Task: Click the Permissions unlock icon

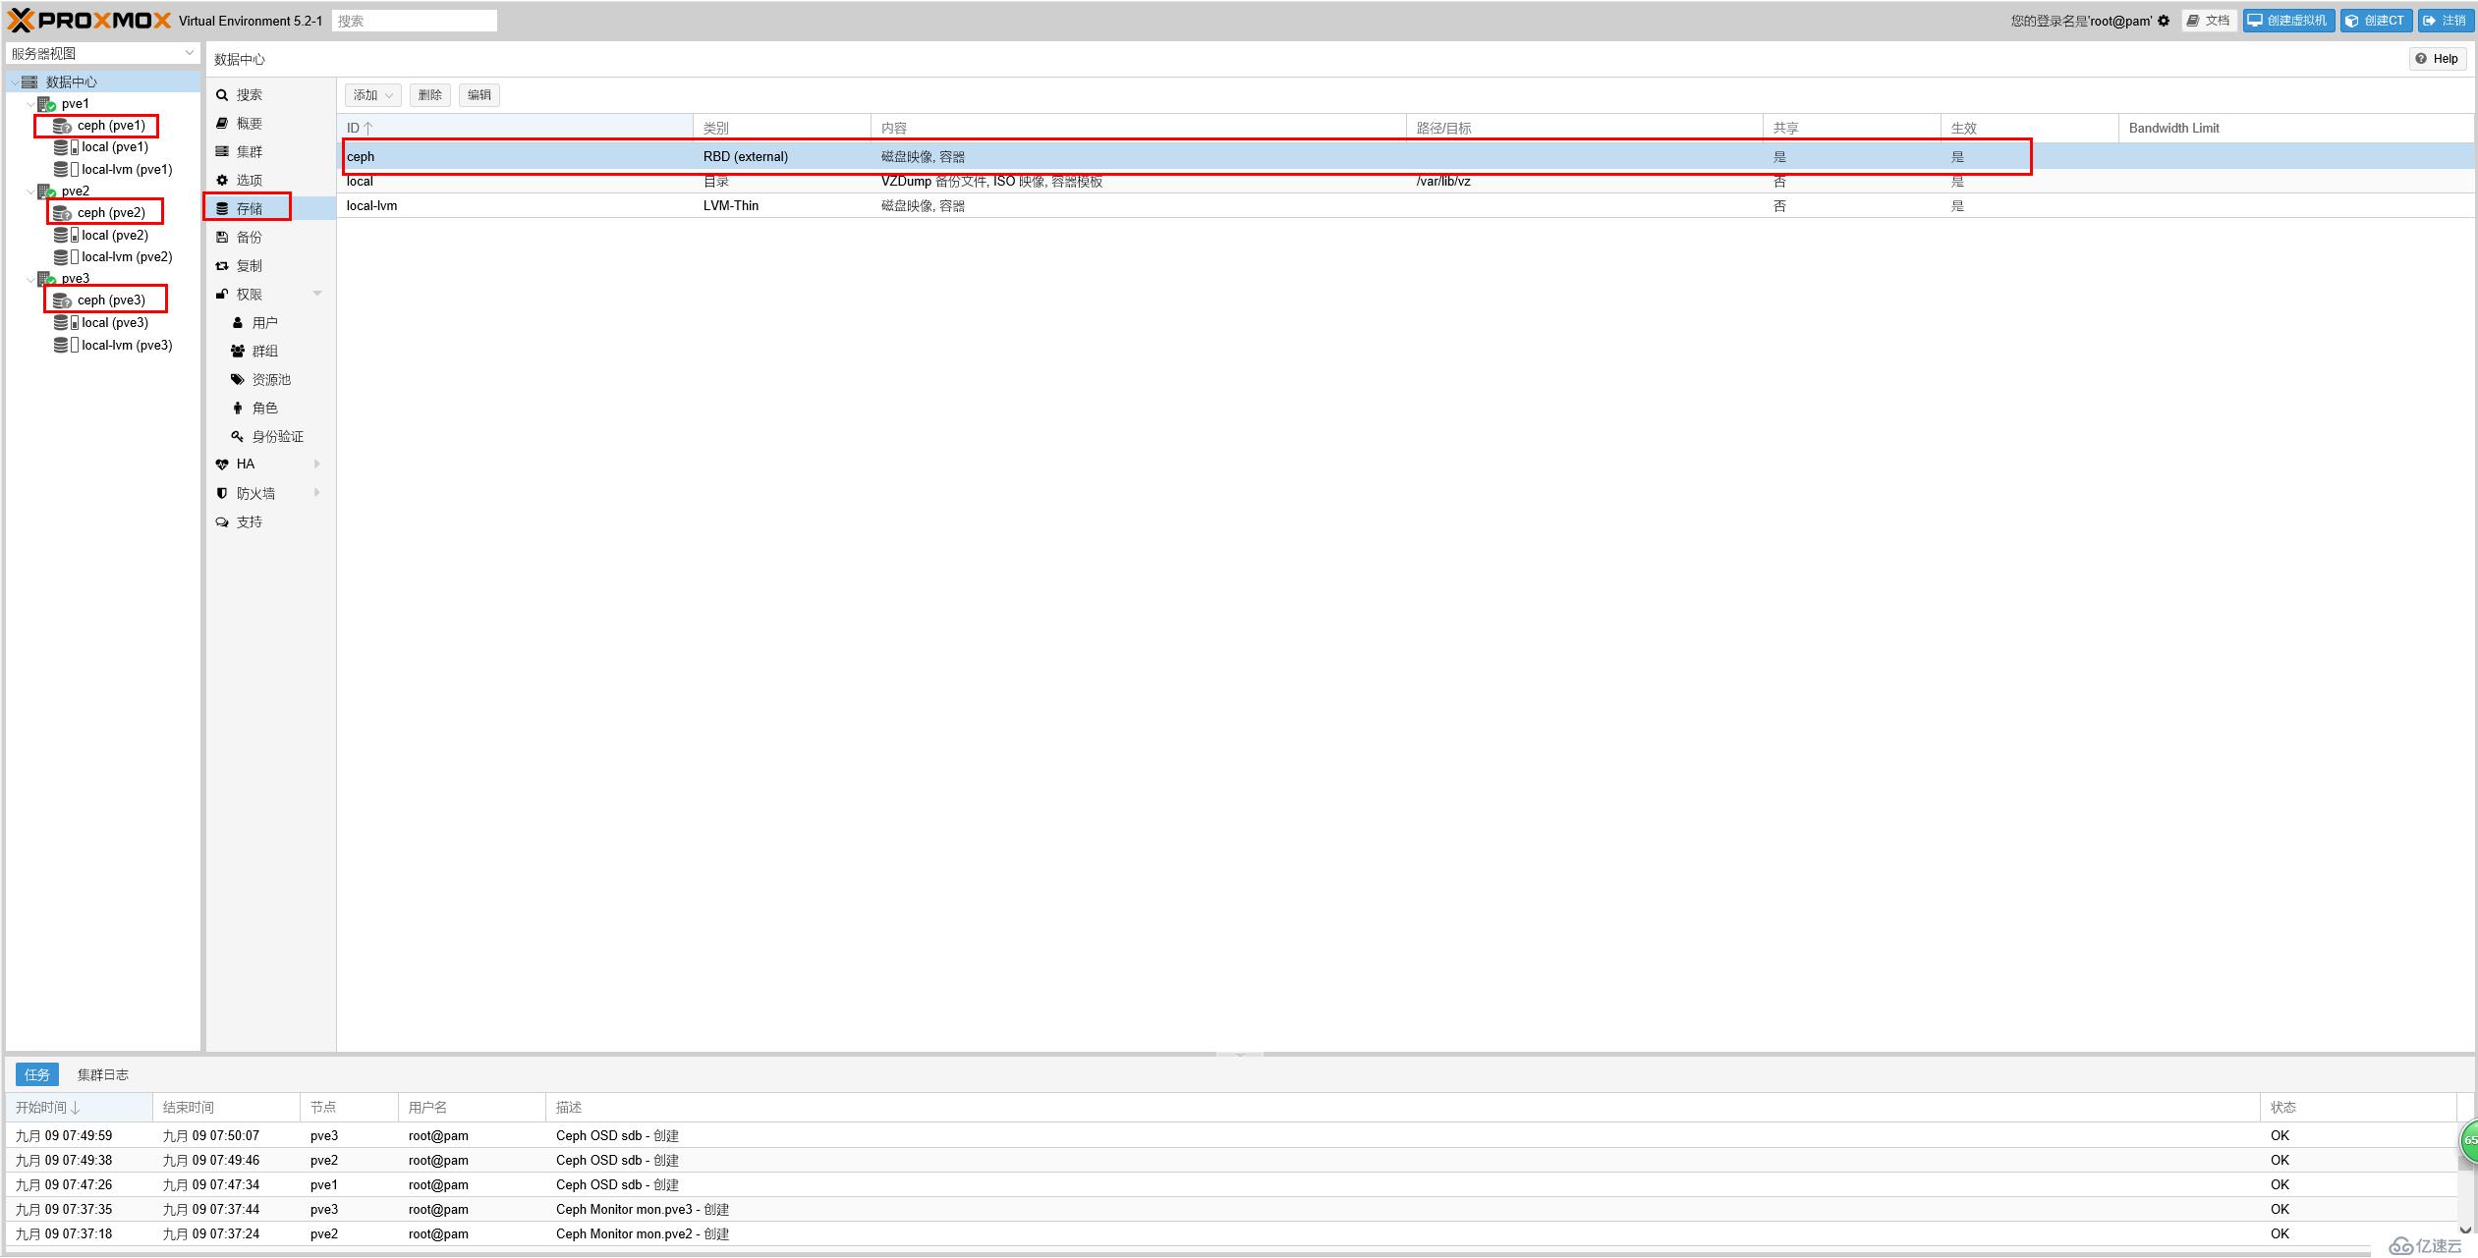Action: pyautogui.click(x=222, y=294)
